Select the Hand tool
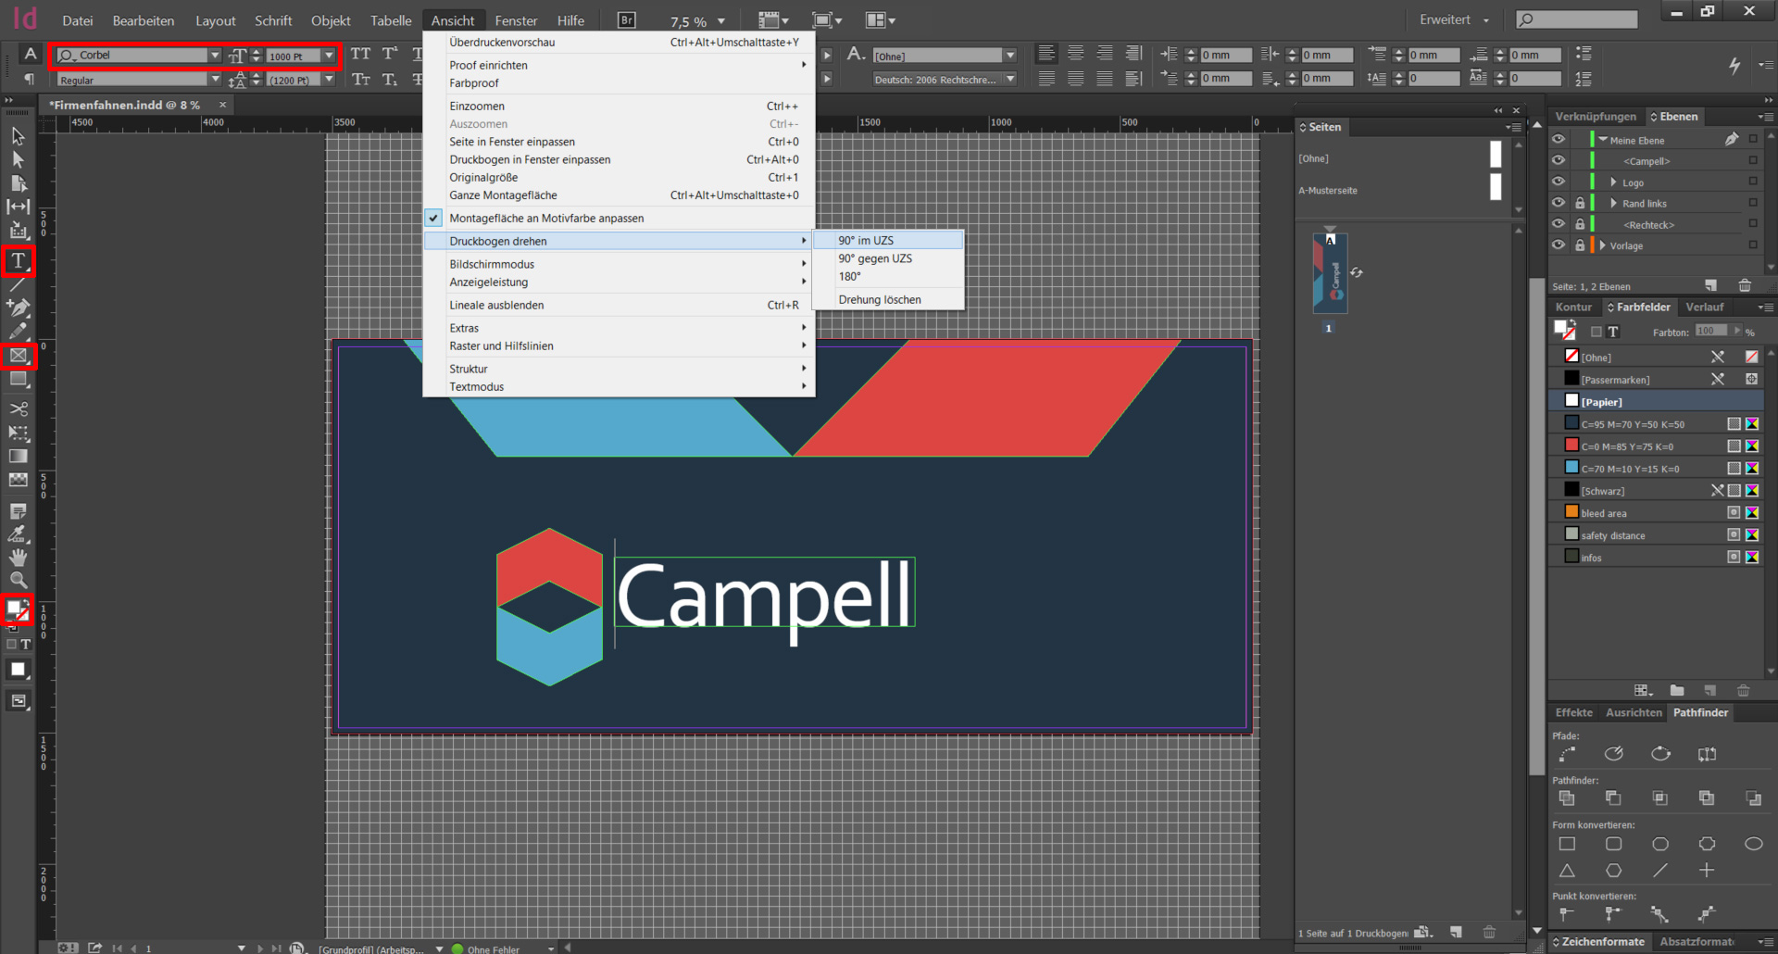1778x954 pixels. pyautogui.click(x=19, y=557)
